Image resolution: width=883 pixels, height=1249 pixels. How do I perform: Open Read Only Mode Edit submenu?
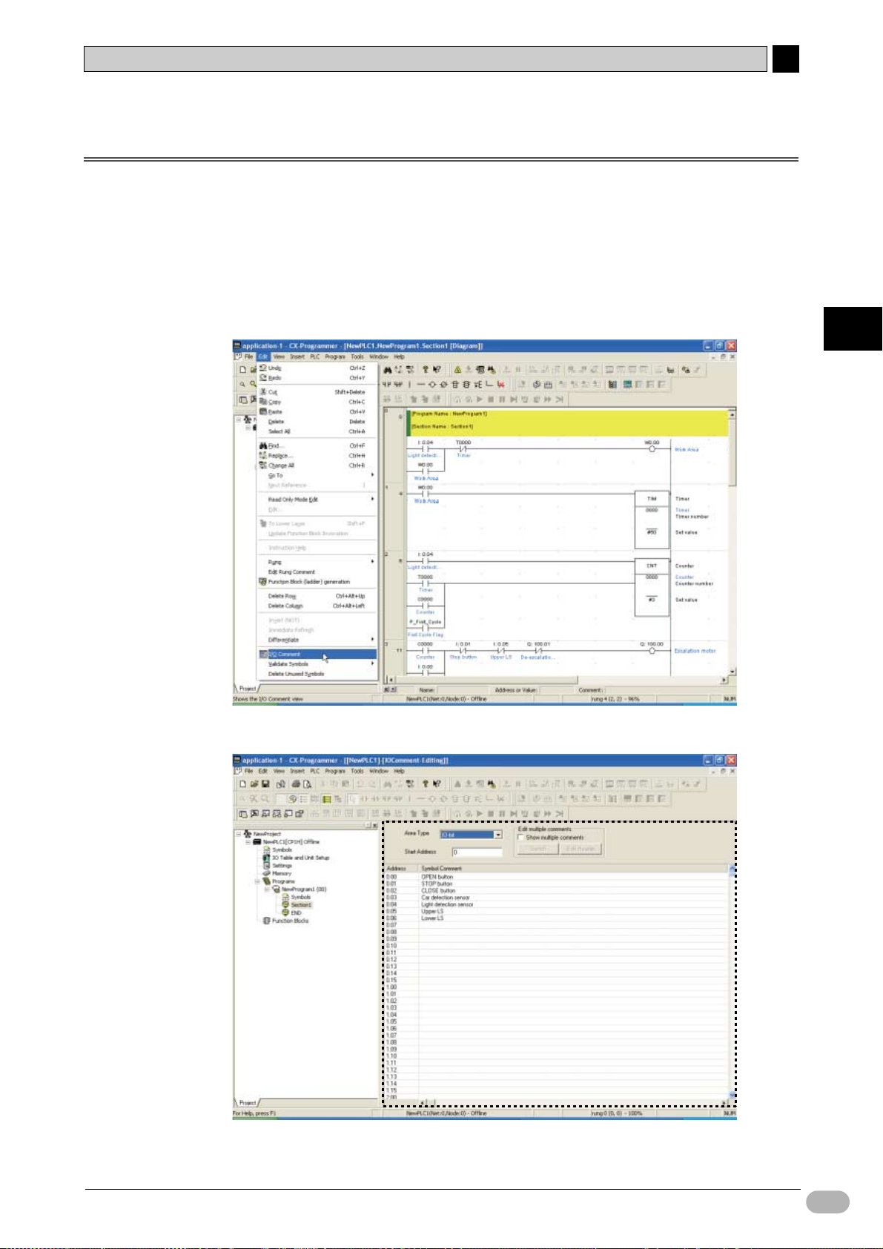(x=317, y=500)
